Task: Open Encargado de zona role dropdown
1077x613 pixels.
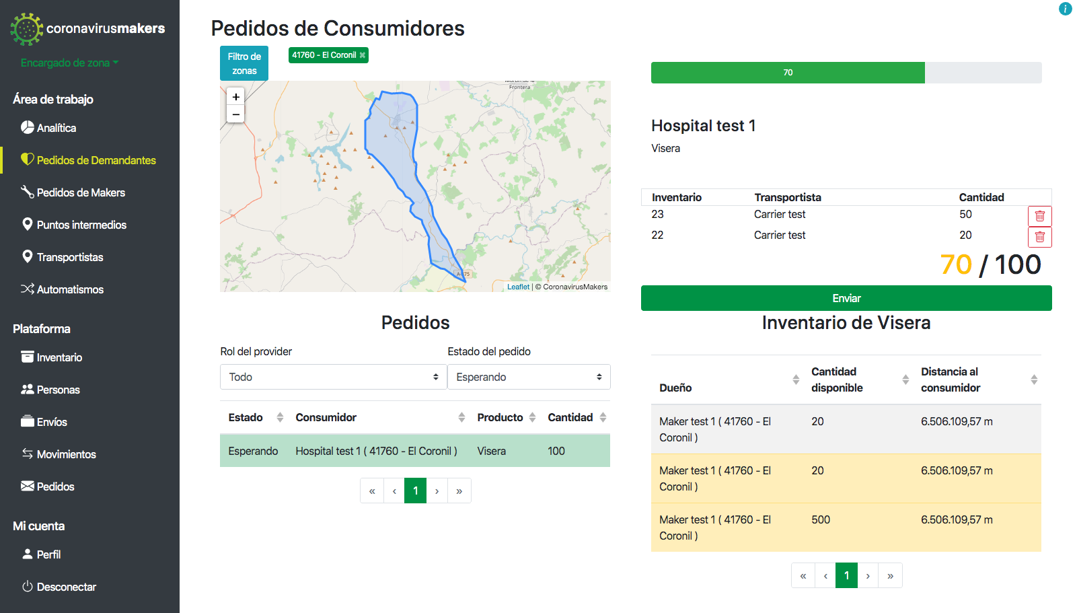Action: 70,63
